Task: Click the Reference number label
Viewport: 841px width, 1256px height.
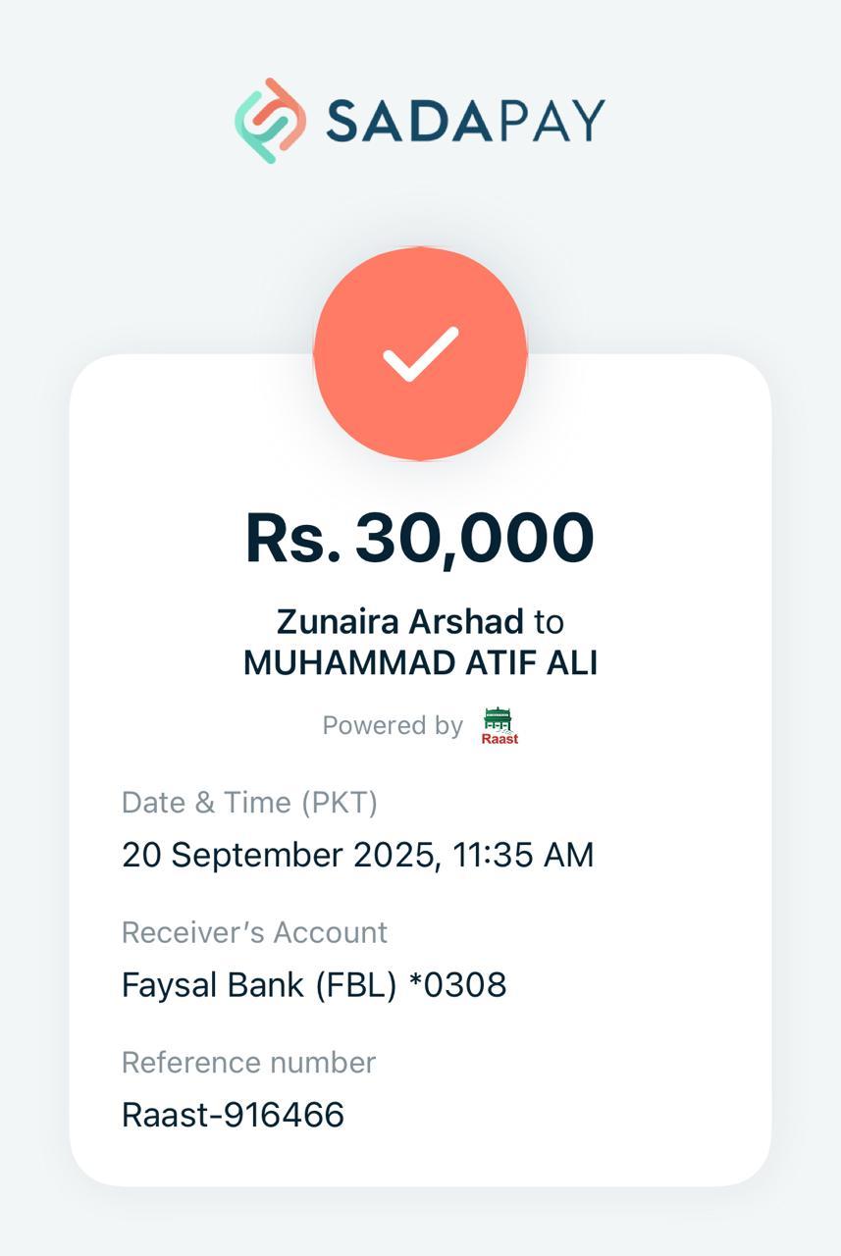Action: click(x=248, y=1062)
